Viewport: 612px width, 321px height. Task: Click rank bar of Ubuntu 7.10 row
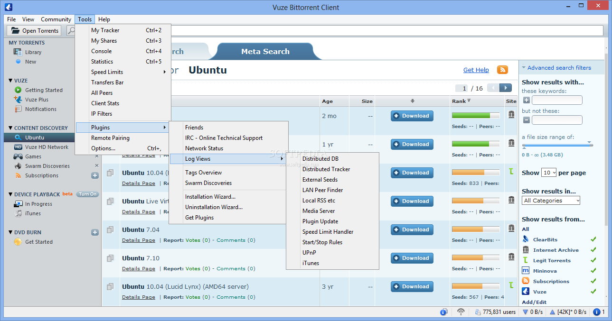coord(476,257)
